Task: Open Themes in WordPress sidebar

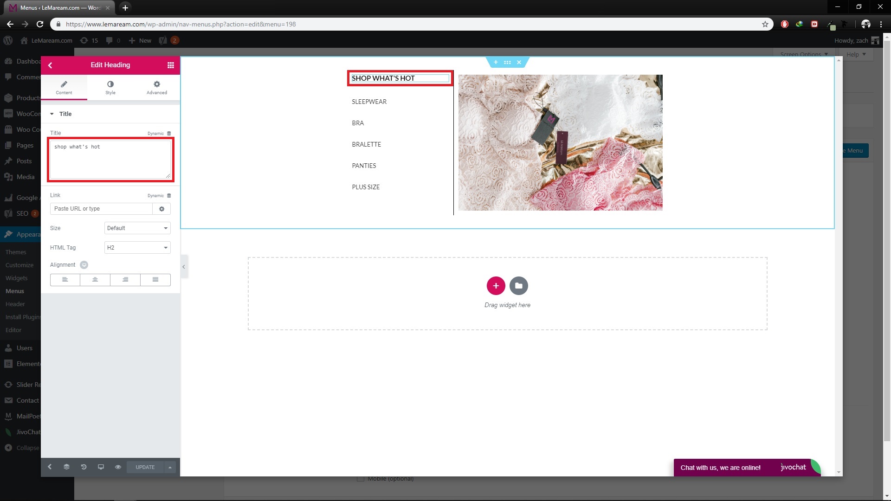Action: 16,252
